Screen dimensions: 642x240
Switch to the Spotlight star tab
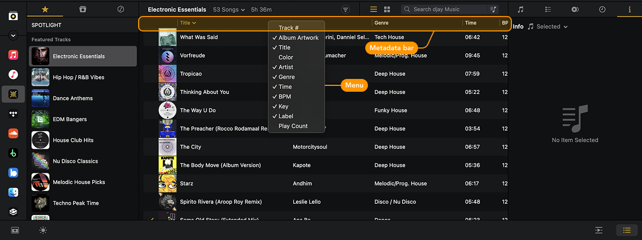point(45,9)
